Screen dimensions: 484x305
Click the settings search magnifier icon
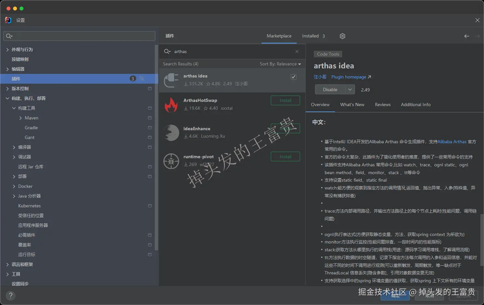click(9, 36)
